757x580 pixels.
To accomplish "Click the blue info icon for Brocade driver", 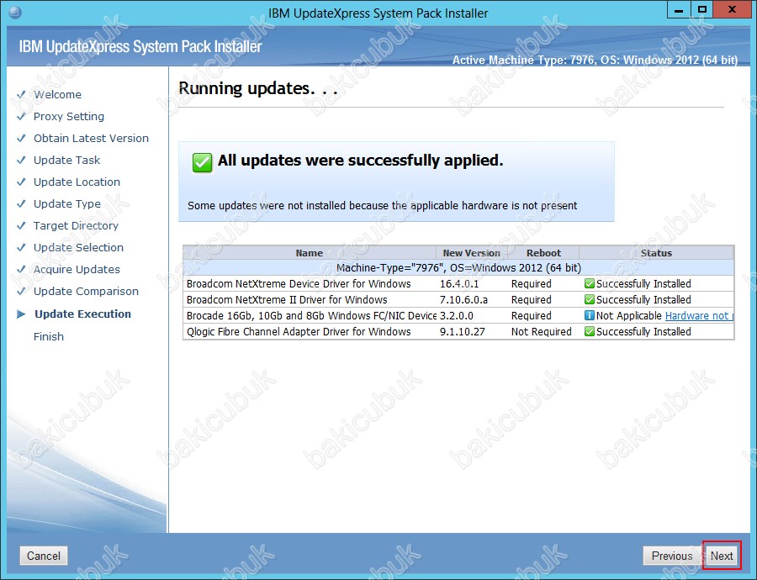I will (589, 315).
